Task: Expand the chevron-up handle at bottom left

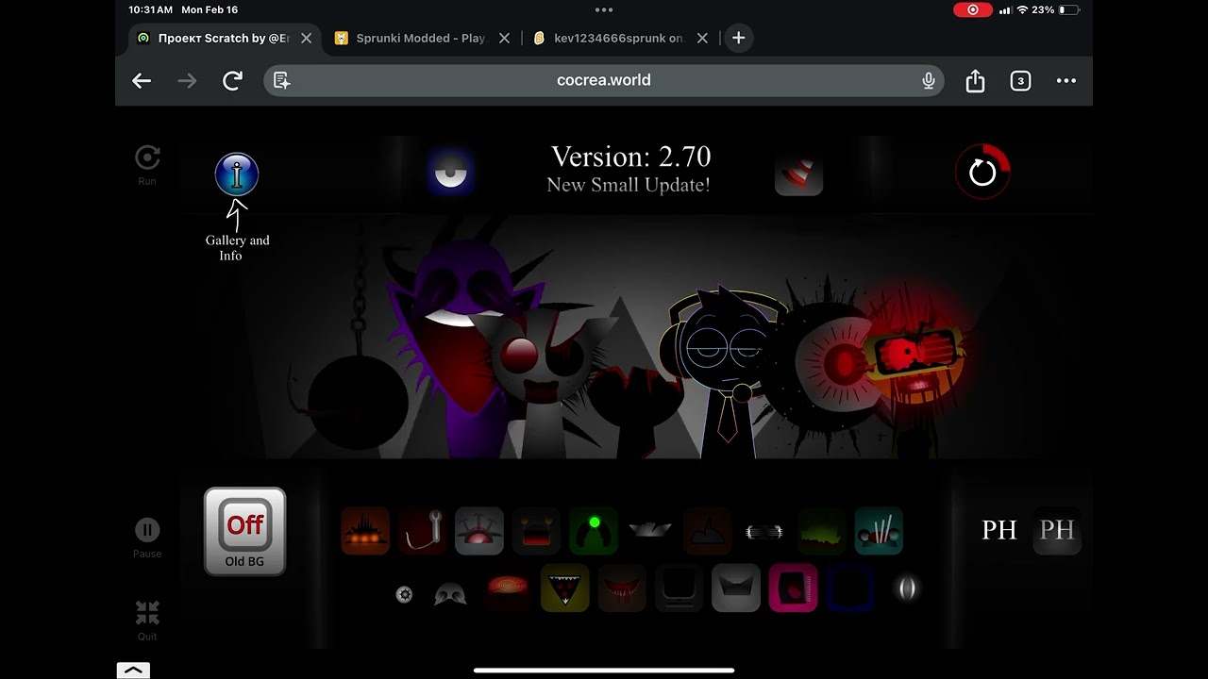Action: click(133, 670)
